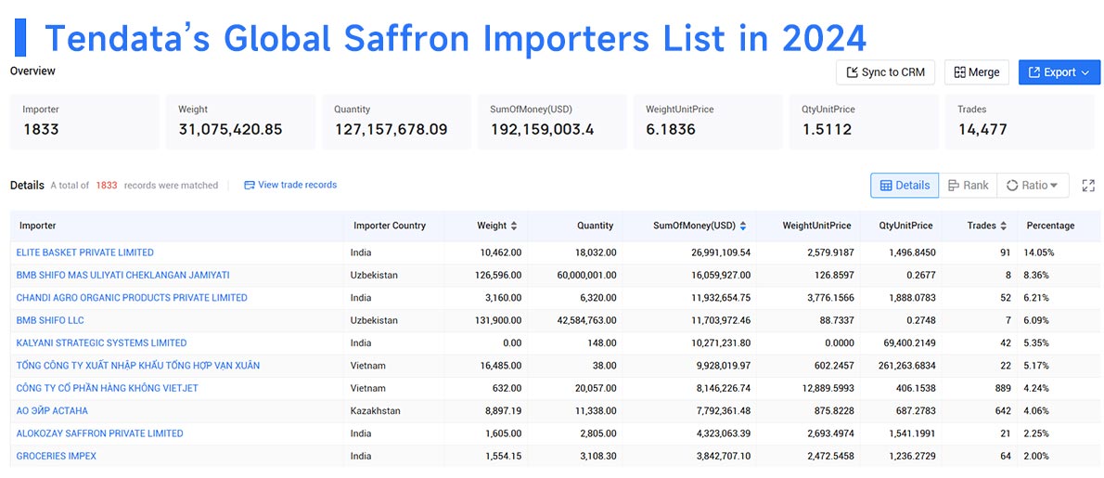
Task: Select the Quantity 127,157,678.09 overview card
Action: tap(396, 121)
